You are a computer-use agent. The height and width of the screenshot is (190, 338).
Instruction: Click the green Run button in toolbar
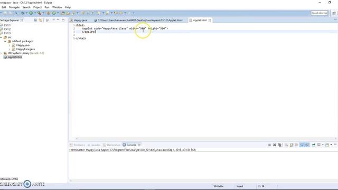pyautogui.click(x=31, y=13)
